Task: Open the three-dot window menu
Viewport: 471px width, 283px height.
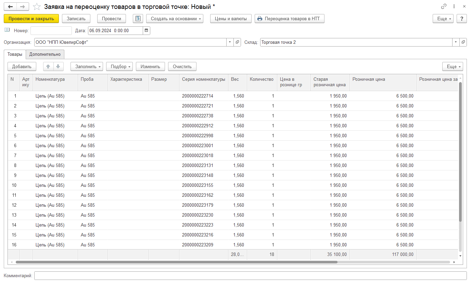Action: click(x=454, y=7)
